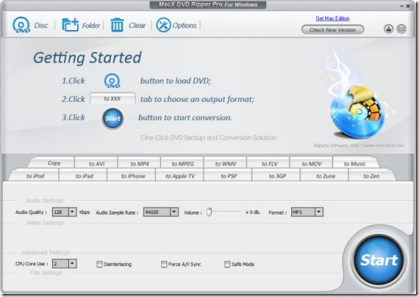Open the to MPEG tab

[182, 163]
